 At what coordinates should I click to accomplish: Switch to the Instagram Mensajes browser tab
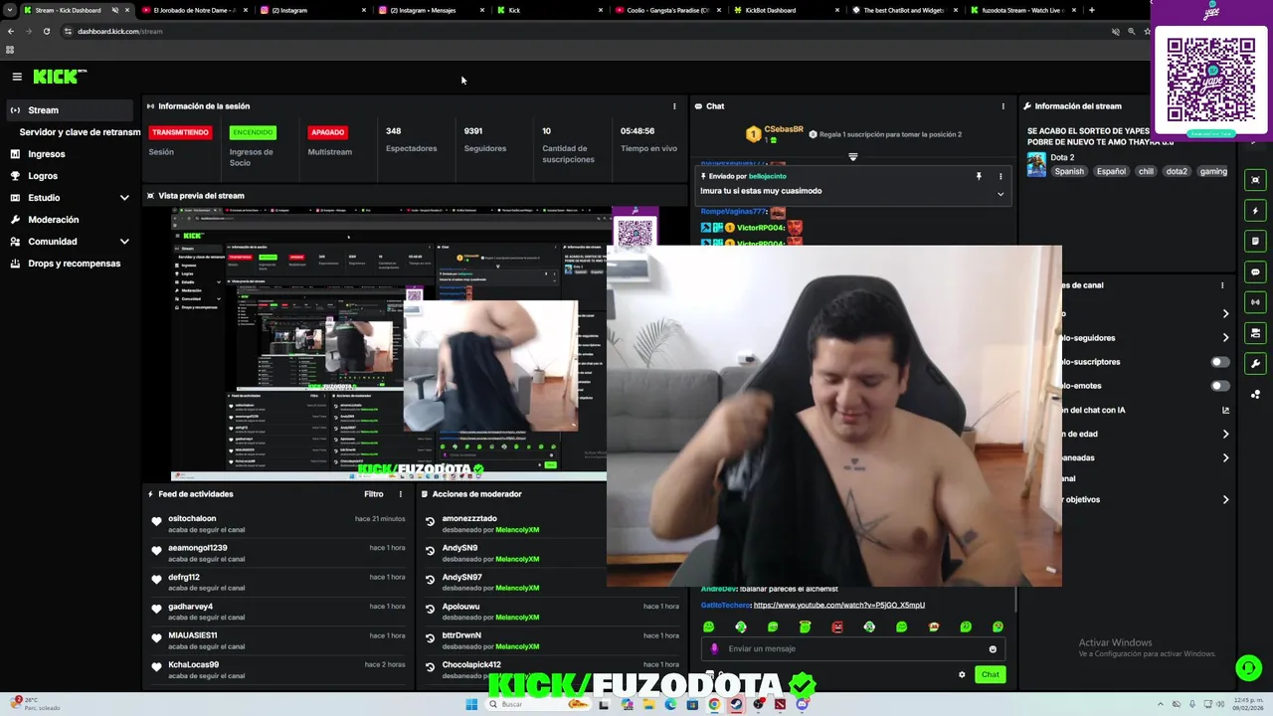[430, 10]
